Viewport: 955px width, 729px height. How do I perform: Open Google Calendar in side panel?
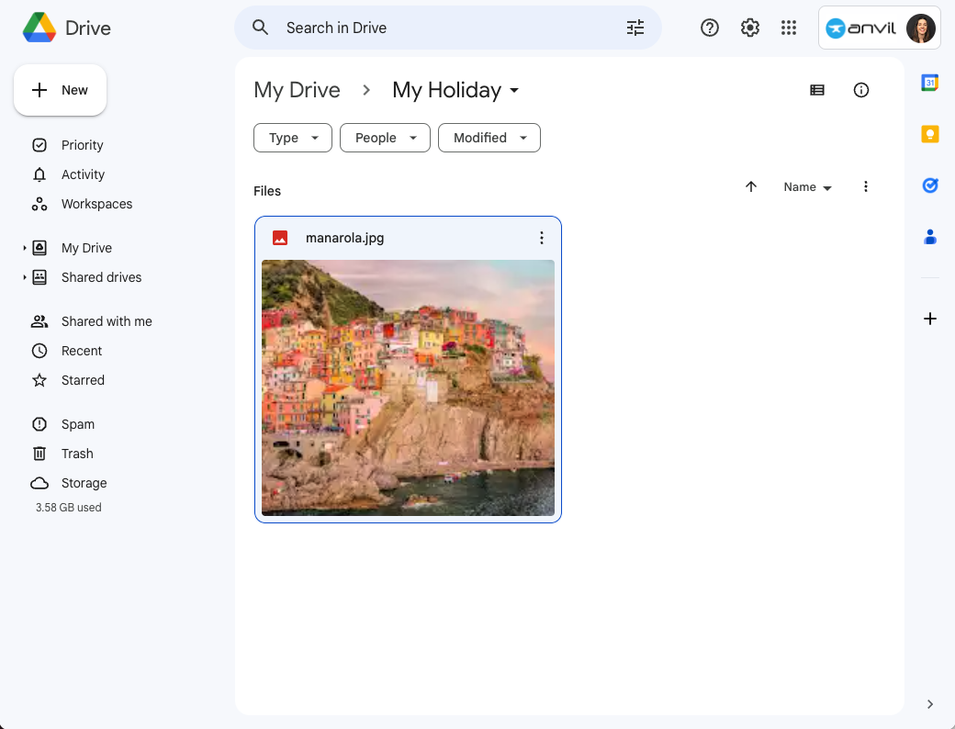click(x=929, y=83)
